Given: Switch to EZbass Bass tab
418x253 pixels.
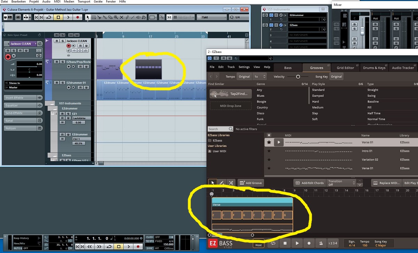Looking at the screenshot, I should pos(288,68).
